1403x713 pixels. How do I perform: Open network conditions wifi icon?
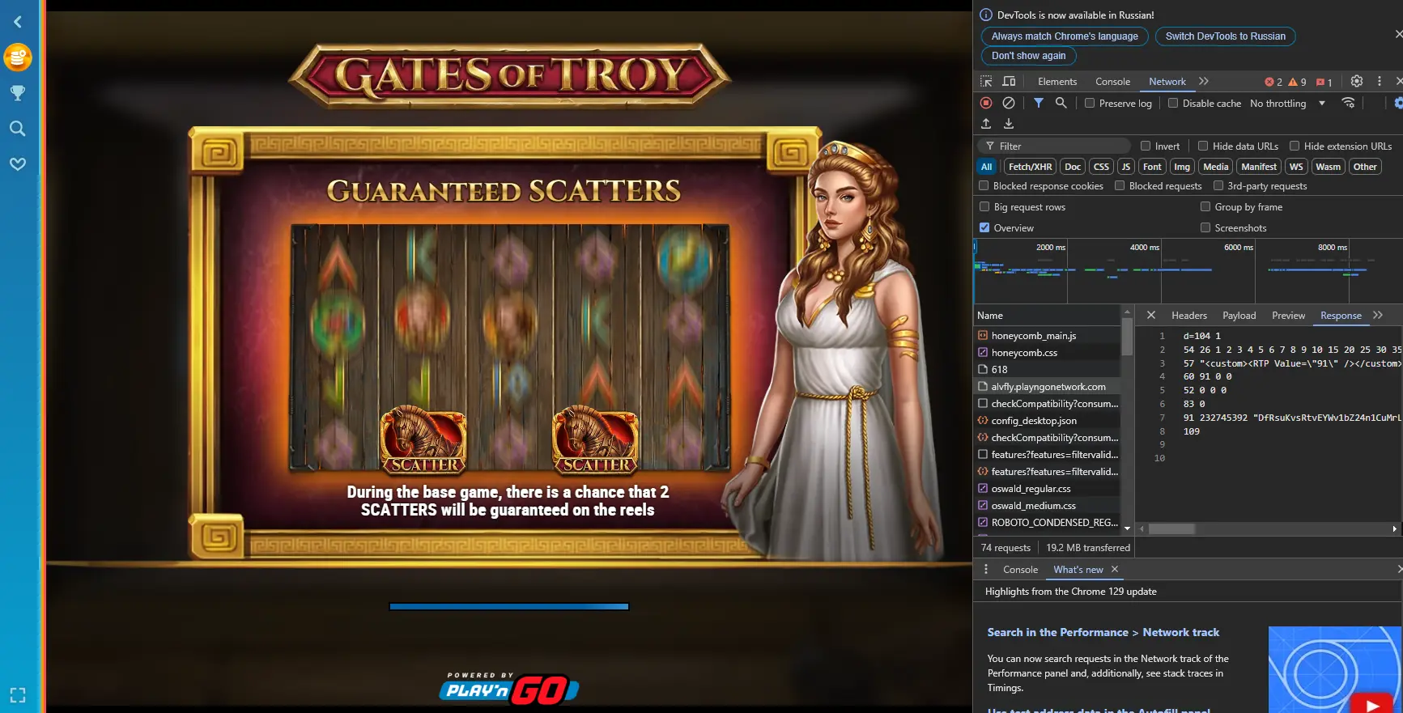pos(1348,103)
